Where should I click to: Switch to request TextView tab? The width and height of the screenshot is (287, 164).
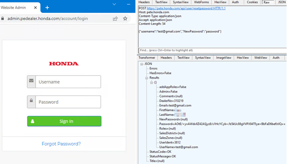161,2
